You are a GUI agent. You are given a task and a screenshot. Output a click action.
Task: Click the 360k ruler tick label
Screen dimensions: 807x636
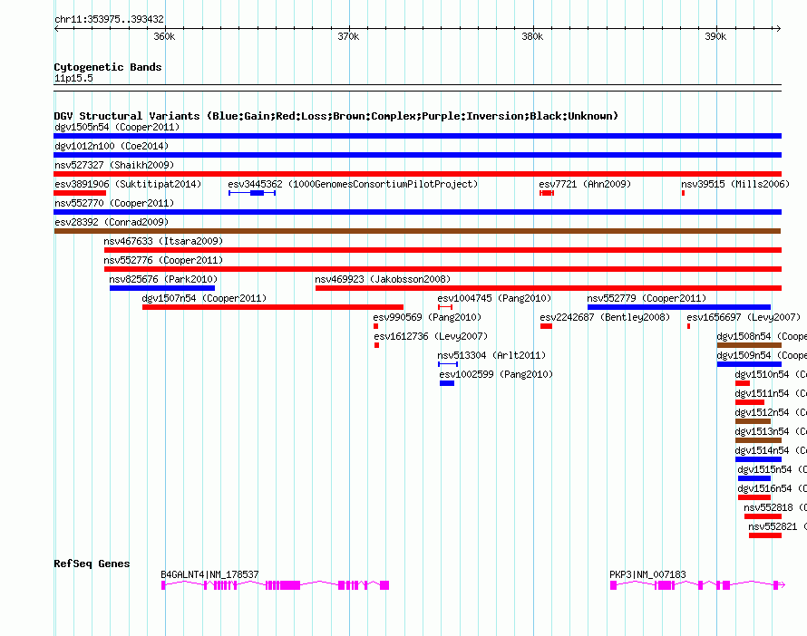pyautogui.click(x=164, y=36)
